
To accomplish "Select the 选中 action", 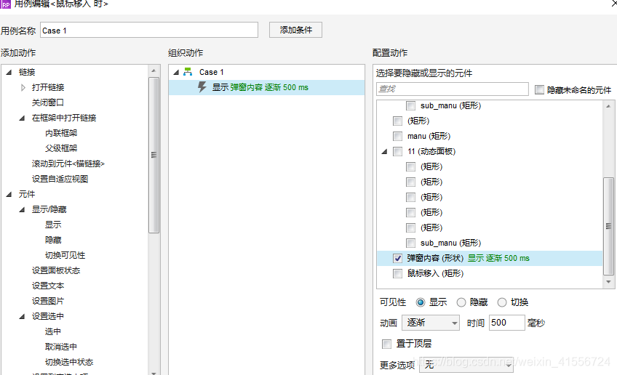I will pyautogui.click(x=53, y=332).
